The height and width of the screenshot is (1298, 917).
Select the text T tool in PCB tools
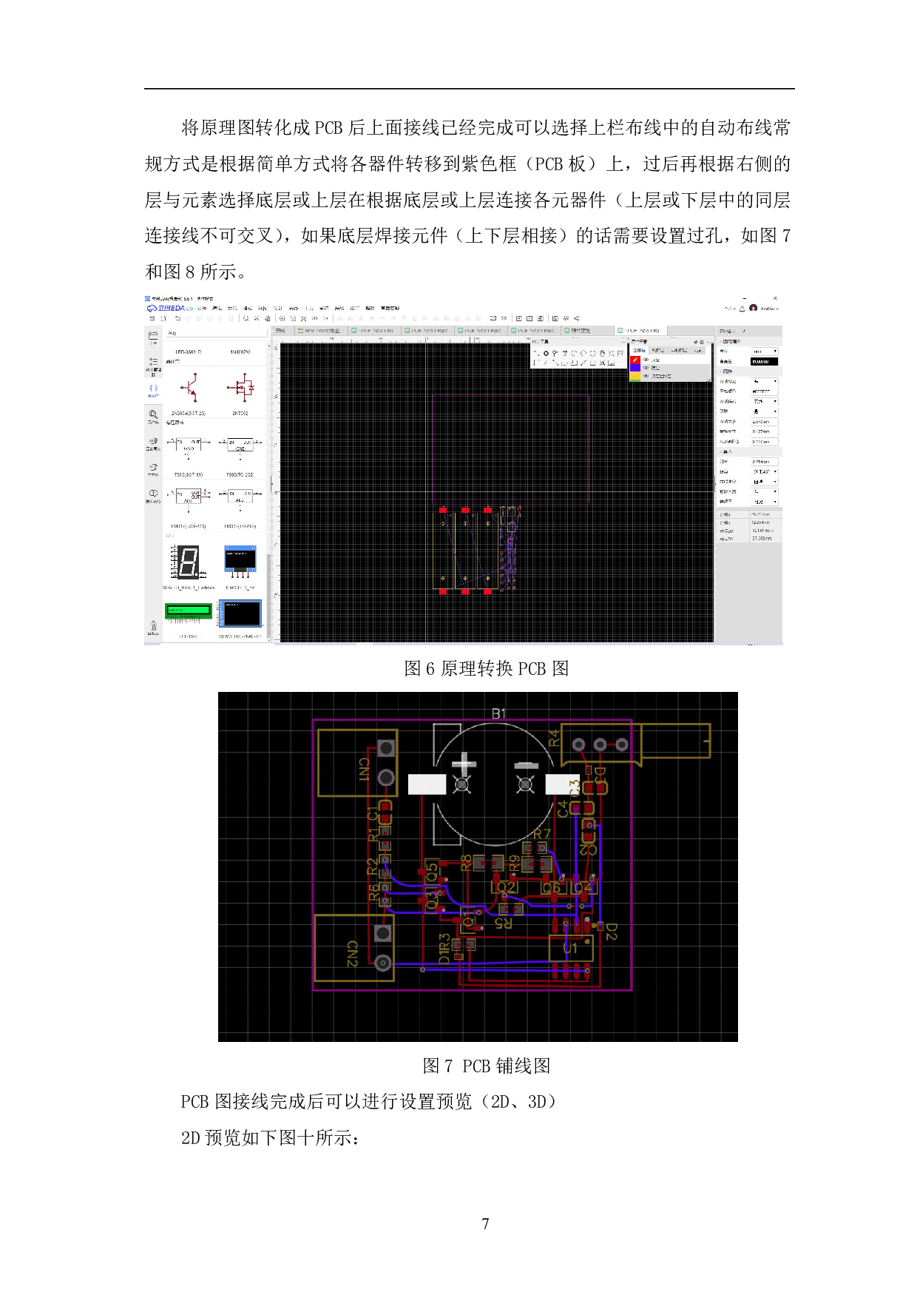coord(565,353)
